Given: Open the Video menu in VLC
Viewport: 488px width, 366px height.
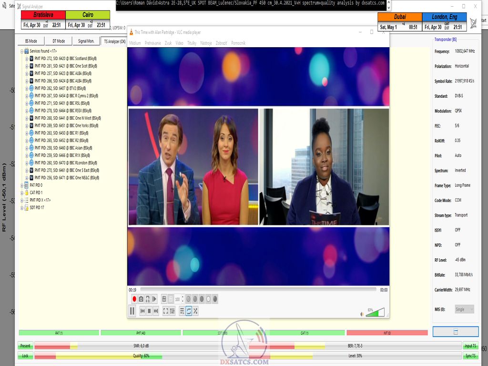Looking at the screenshot, I should [x=179, y=43].
